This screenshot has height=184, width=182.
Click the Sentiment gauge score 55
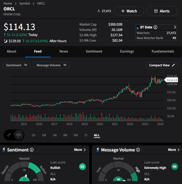24,179
